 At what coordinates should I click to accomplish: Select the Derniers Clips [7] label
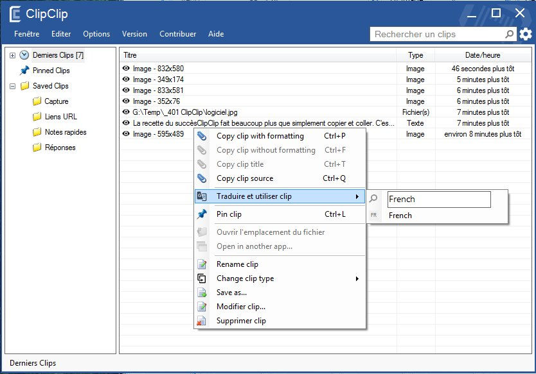pyautogui.click(x=58, y=55)
